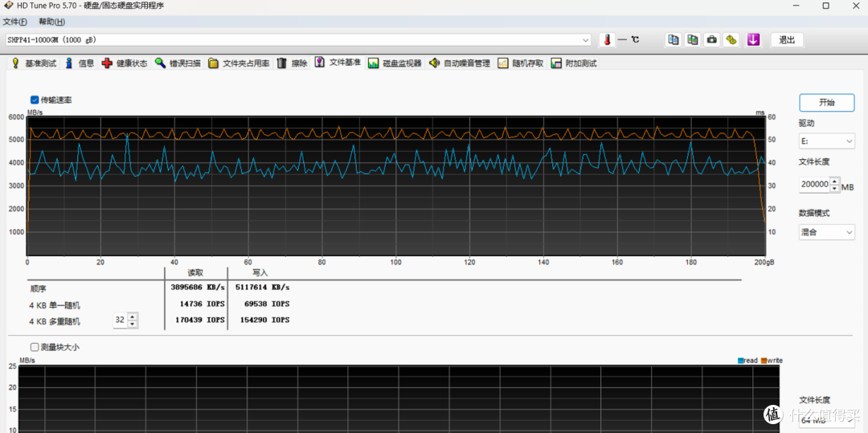This screenshot has width=868, height=433.
Task: Click the 退出 exit button
Action: [787, 40]
